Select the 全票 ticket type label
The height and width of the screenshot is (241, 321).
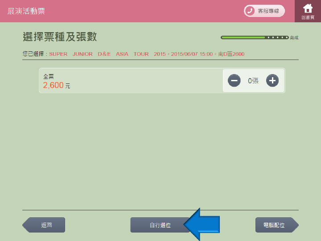coord(48,77)
